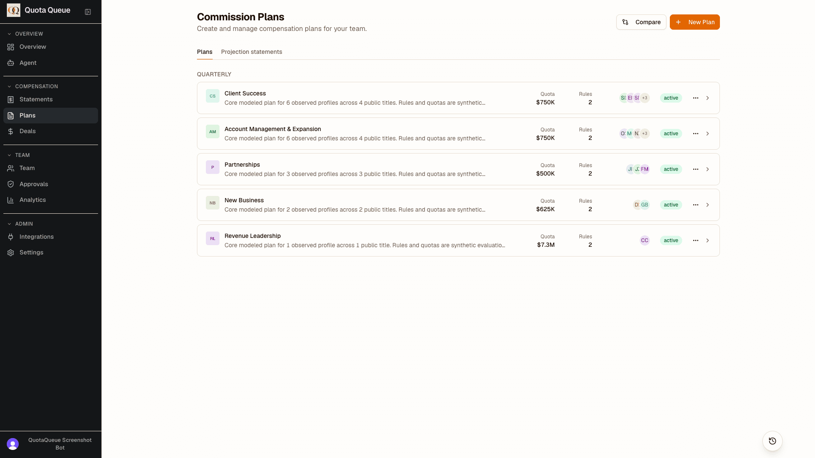
Task: Expand Revenue Leadership plan chevron
Action: (x=707, y=240)
